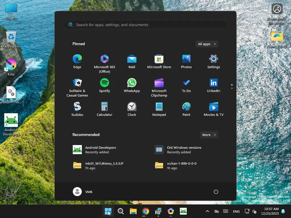Screen dimensions: 291x218
Task: Select the This PC desktop icon
Action: point(11,12)
